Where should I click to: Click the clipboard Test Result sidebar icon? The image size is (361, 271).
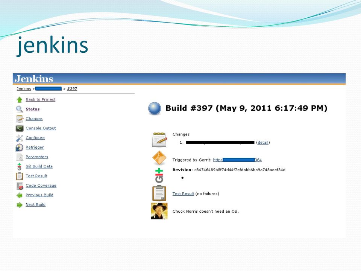[x=20, y=176]
